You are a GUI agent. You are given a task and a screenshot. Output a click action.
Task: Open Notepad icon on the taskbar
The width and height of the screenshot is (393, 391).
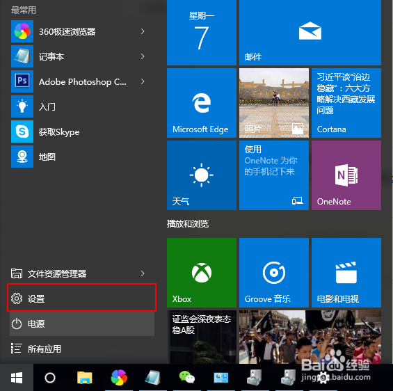point(152,378)
